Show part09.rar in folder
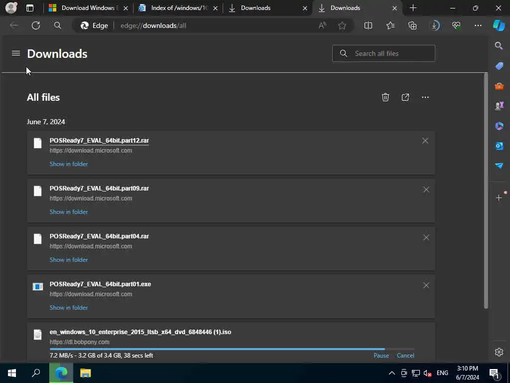The width and height of the screenshot is (510, 383). click(x=69, y=211)
